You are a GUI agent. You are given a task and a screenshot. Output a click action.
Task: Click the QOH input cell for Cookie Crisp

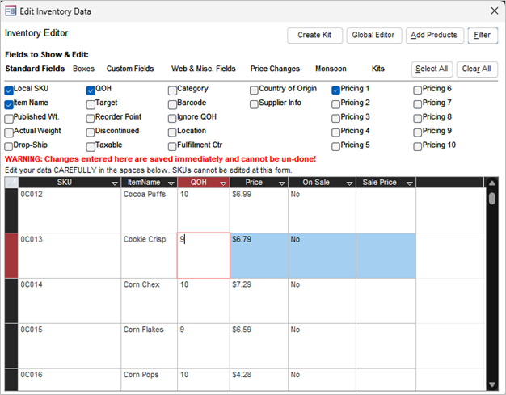tap(204, 255)
